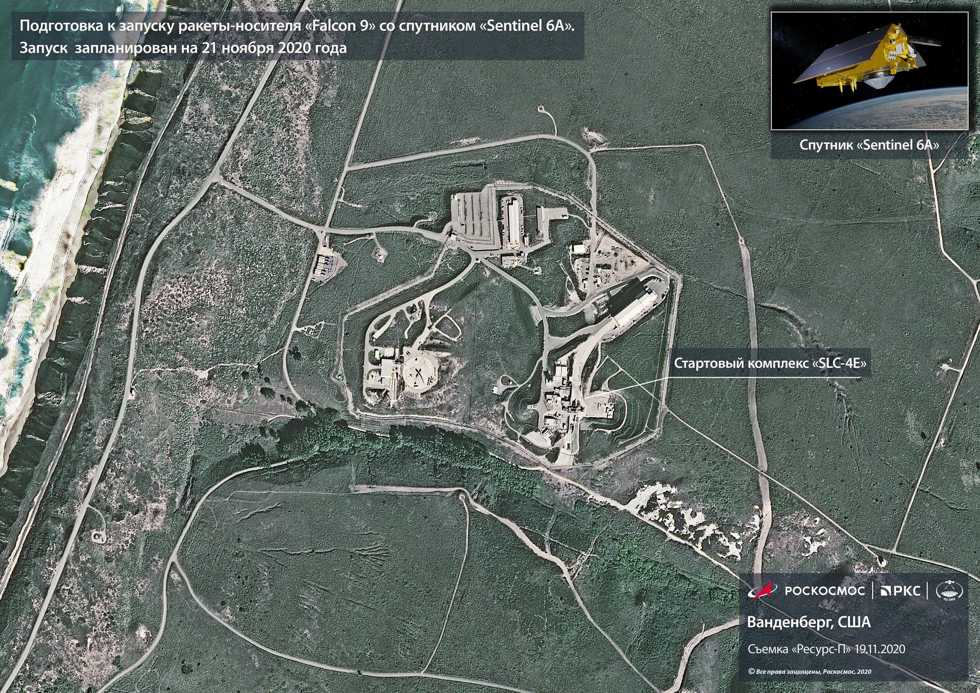Click the Falcon 9 launch preparation headline

(298, 26)
